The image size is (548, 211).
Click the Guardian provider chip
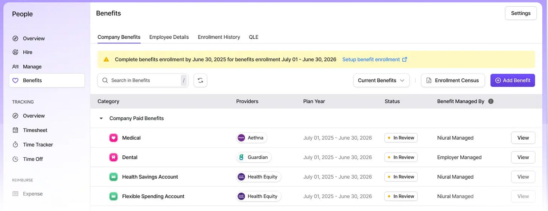click(x=254, y=157)
